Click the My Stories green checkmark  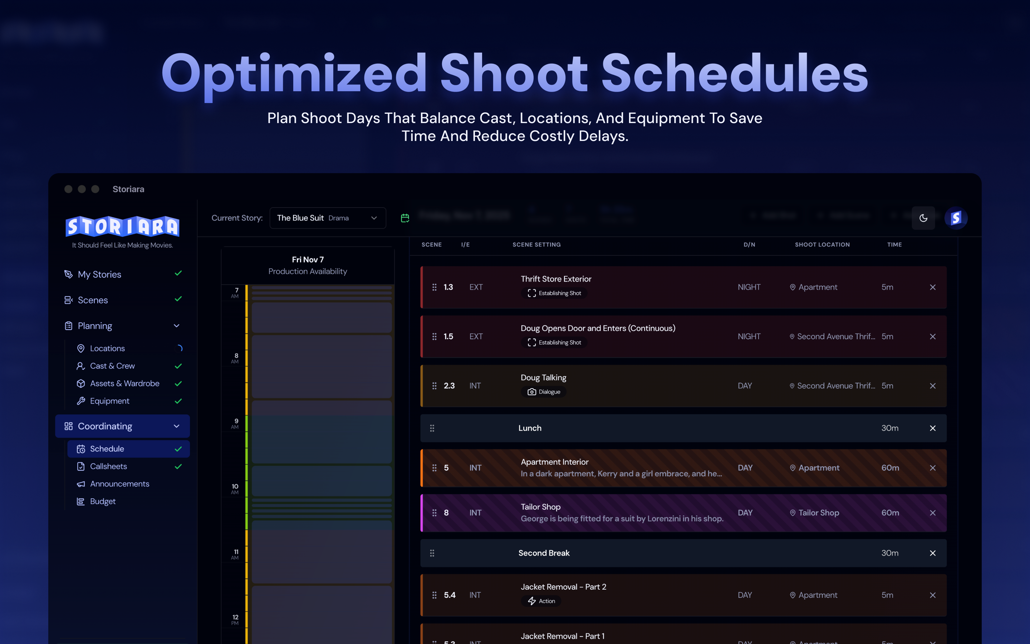178,273
